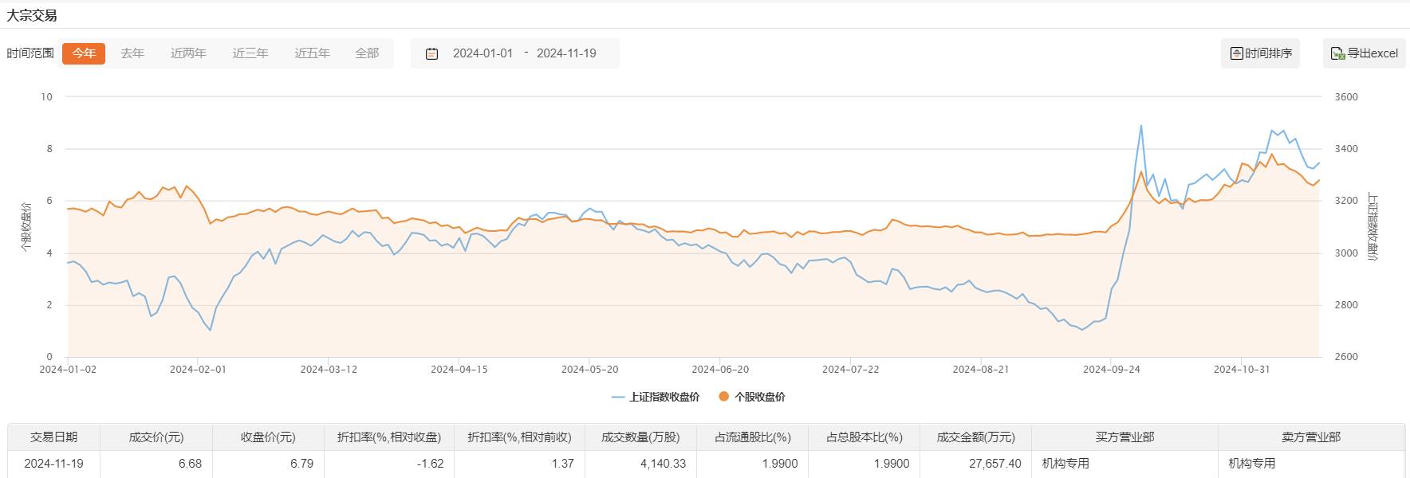1410x478 pixels.
Task: Open end date picker 2024-11-19
Action: tap(566, 53)
